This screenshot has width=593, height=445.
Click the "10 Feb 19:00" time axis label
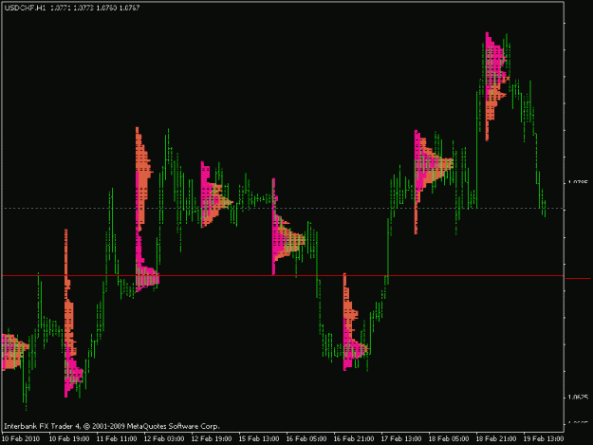[x=69, y=438]
